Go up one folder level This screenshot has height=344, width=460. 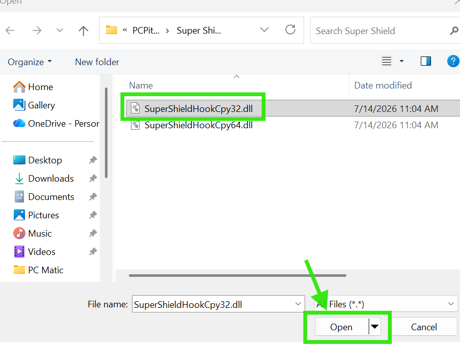[x=84, y=30]
